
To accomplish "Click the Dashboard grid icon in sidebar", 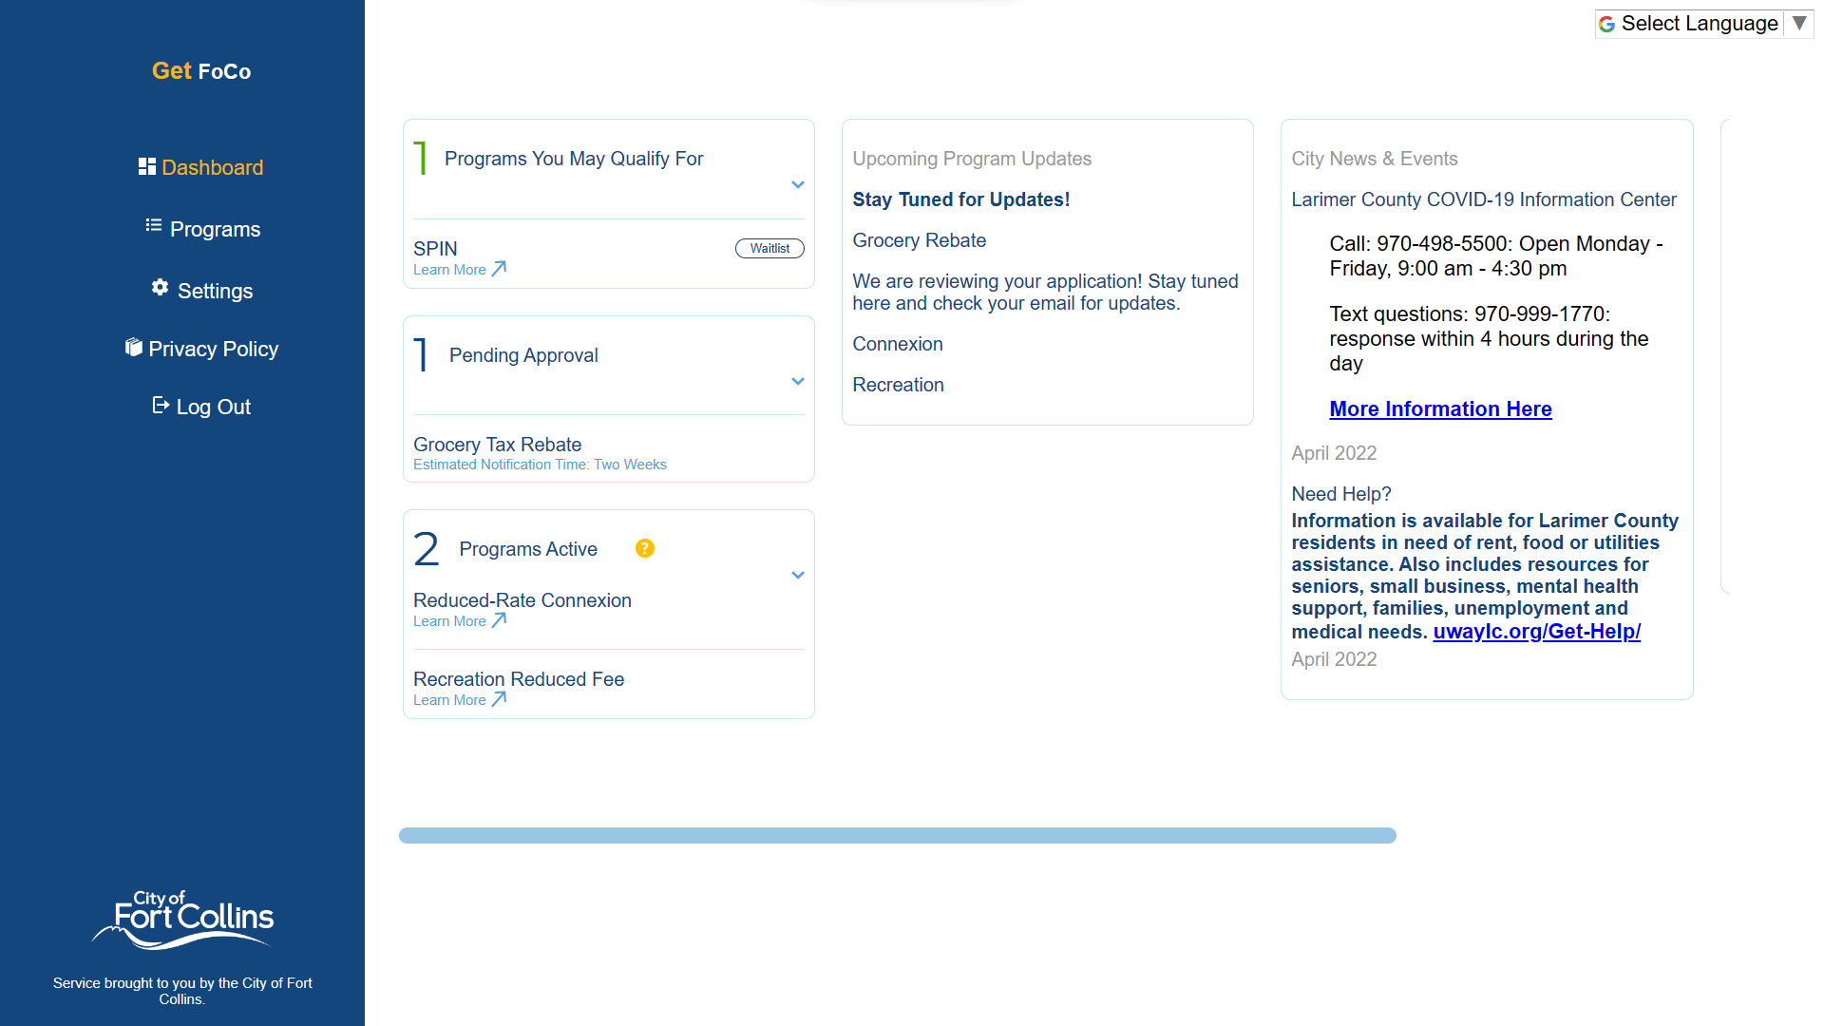I will pos(146,167).
